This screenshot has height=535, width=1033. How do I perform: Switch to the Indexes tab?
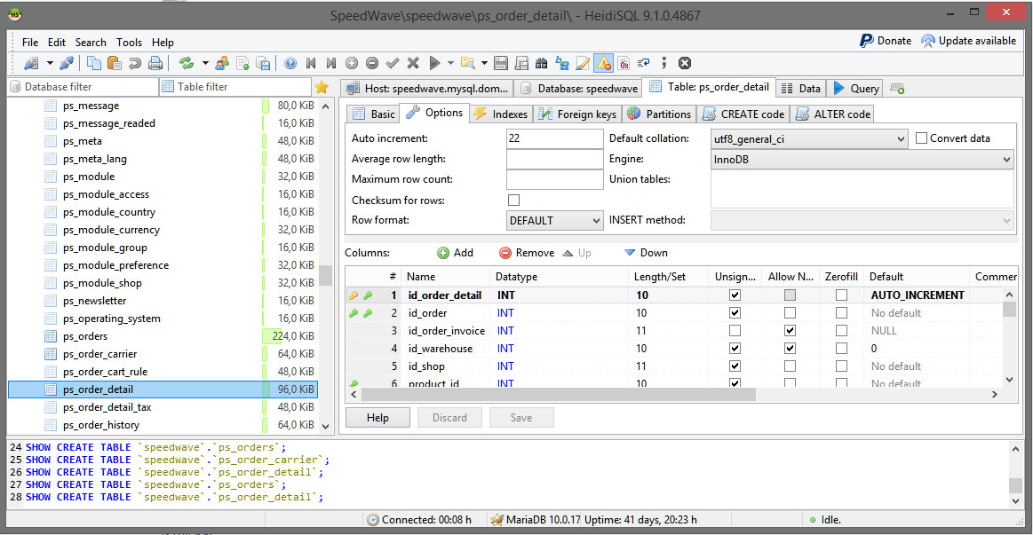[501, 114]
